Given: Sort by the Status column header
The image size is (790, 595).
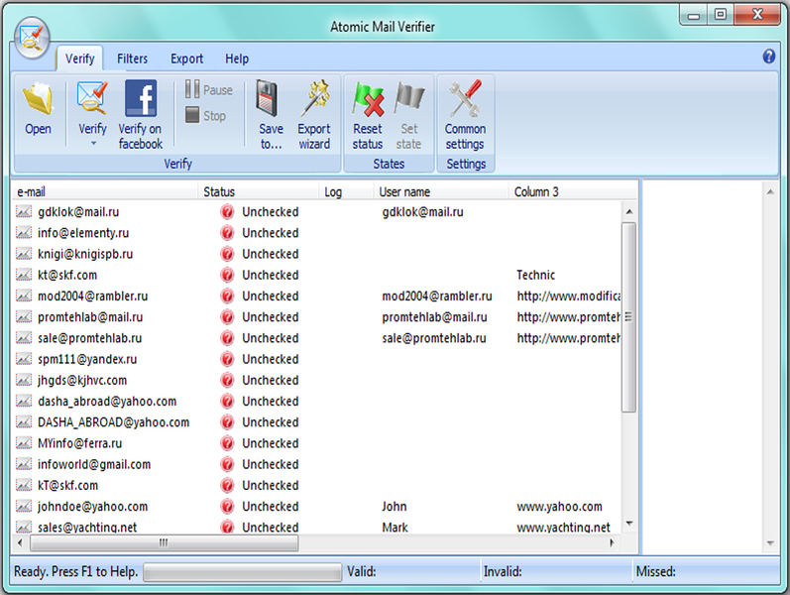Looking at the screenshot, I should tap(259, 191).
